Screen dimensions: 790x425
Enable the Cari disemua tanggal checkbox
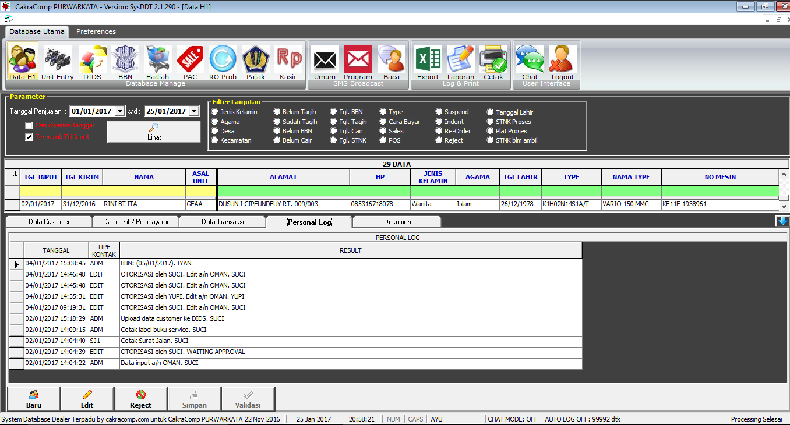tap(29, 126)
